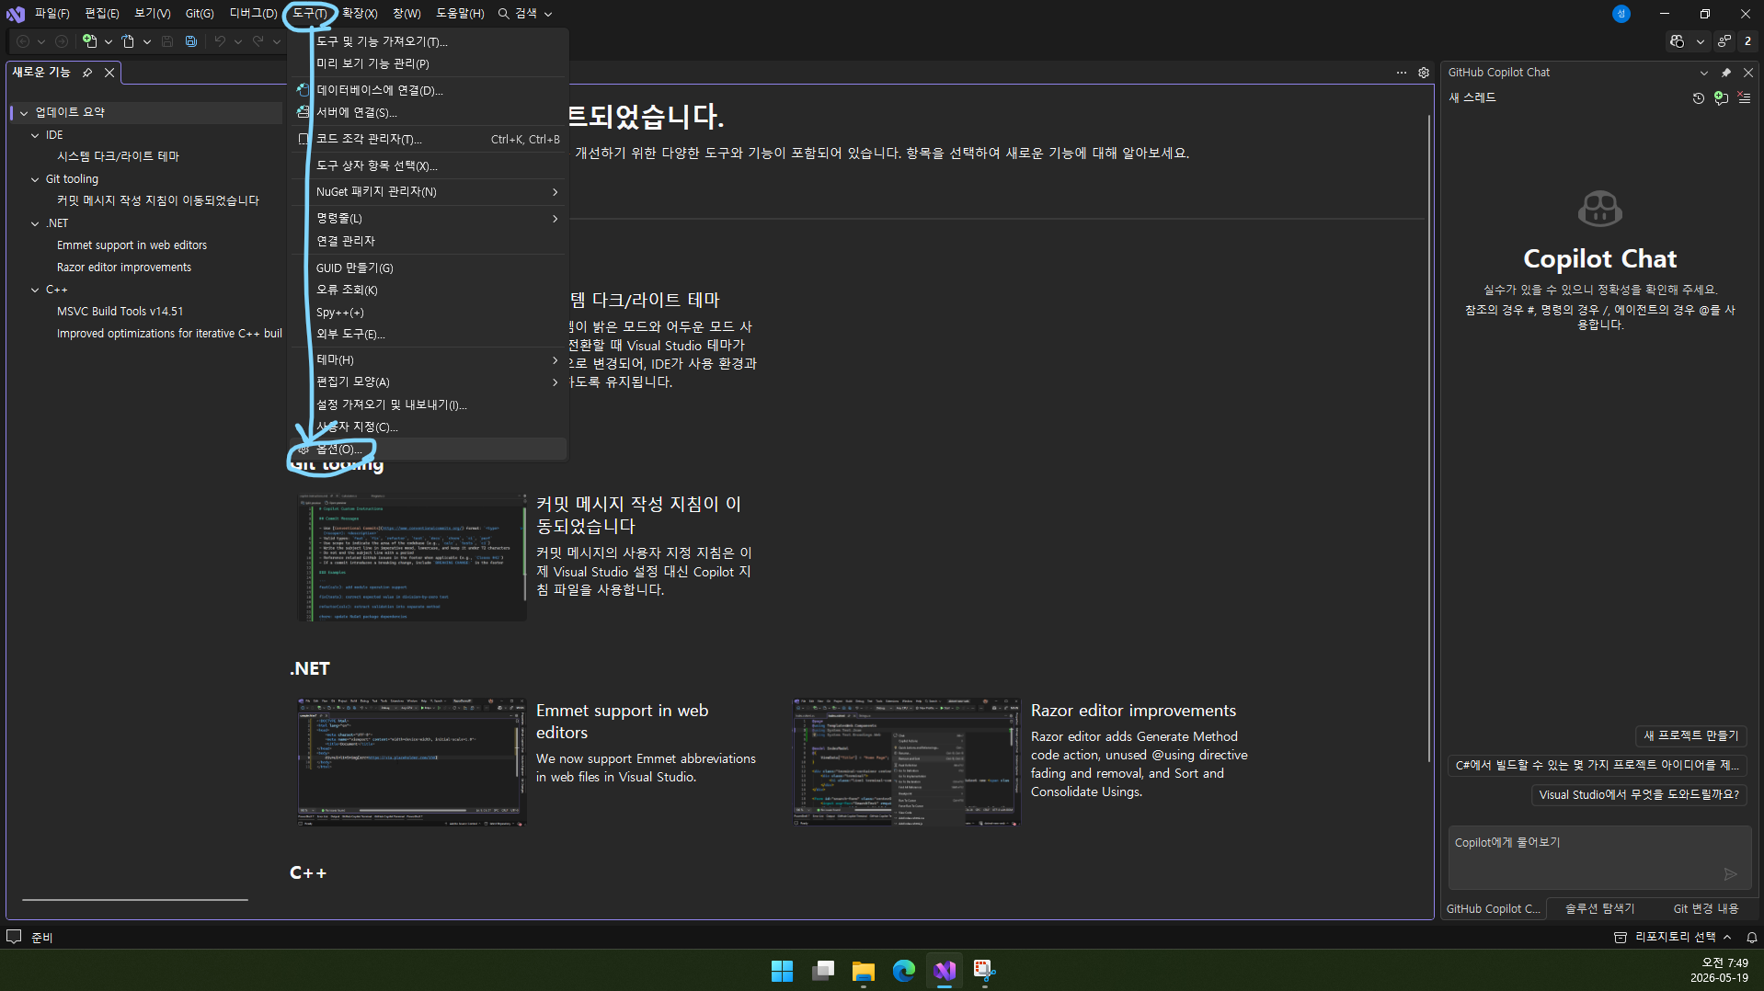Open the New Project dropdown arrow
The image size is (1764, 991).
click(109, 41)
